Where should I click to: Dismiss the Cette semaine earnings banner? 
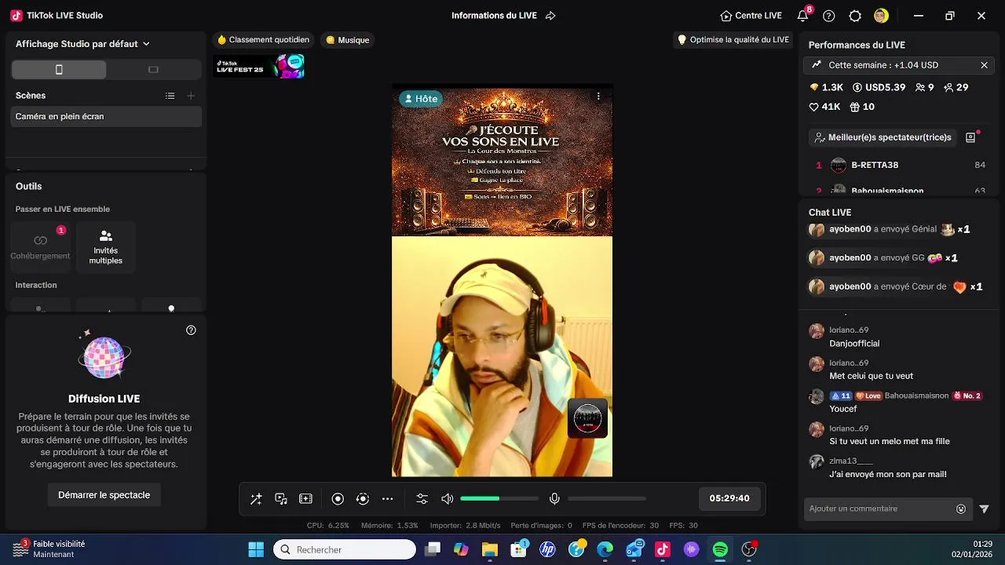point(984,65)
